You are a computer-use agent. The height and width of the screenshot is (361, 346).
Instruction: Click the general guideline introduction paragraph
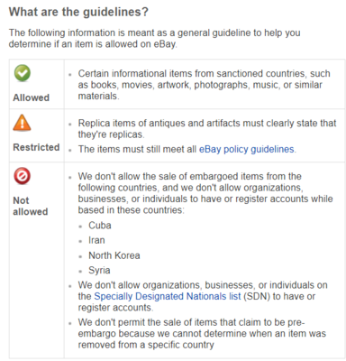(155, 38)
